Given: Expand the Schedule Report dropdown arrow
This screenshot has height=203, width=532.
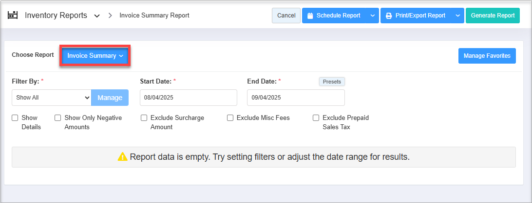Looking at the screenshot, I should coord(372,16).
